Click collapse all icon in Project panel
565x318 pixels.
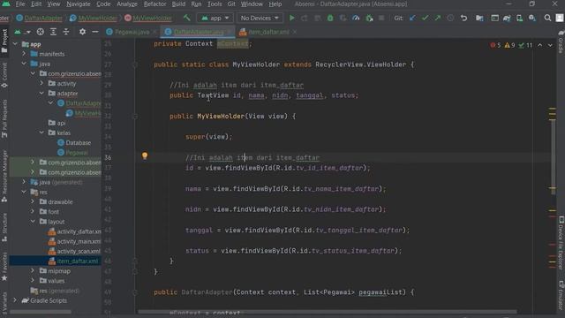66,32
